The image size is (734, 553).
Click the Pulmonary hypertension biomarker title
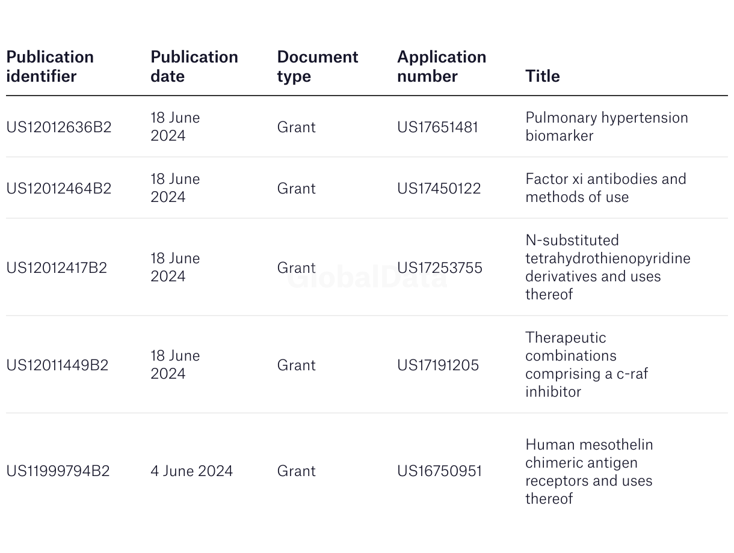[x=606, y=126]
